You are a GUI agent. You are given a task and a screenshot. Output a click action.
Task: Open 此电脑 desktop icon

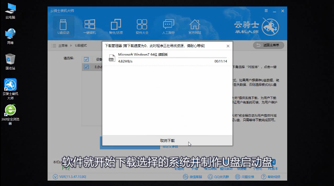(10, 11)
